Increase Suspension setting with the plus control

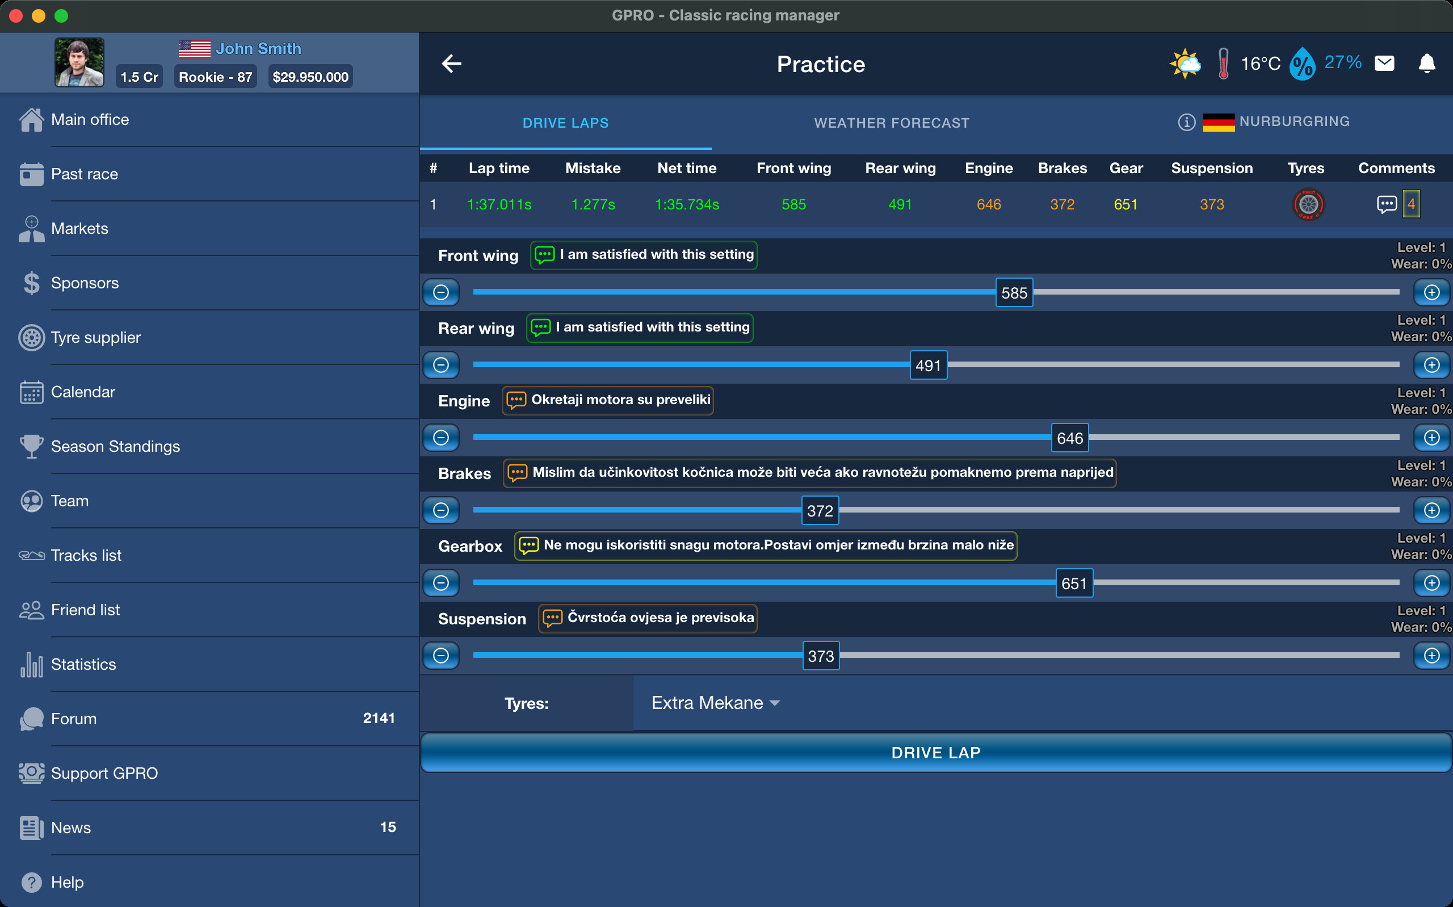(x=1432, y=655)
